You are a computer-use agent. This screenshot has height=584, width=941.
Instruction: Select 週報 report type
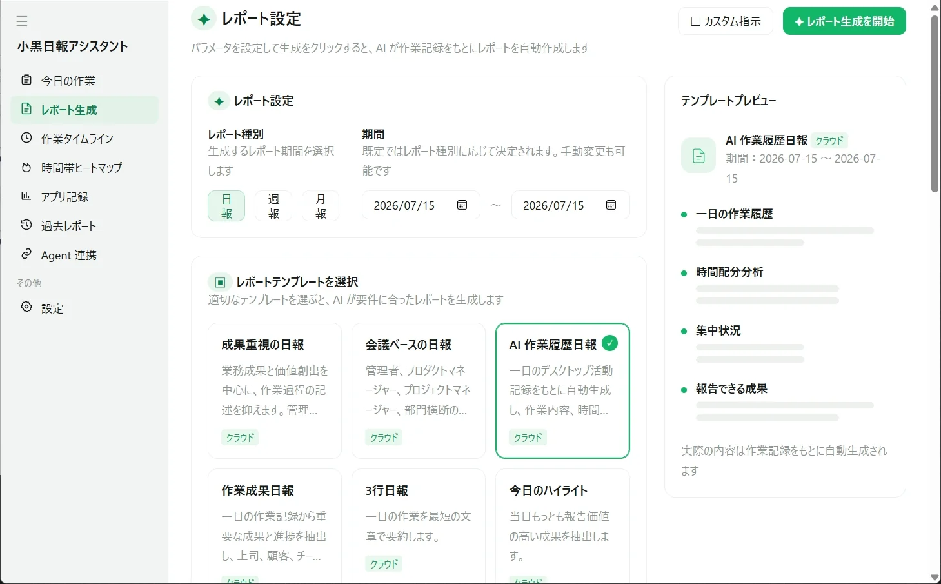point(273,206)
